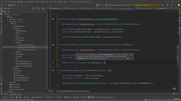Push commits with green arrow icon
181x101 pixels.
pyautogui.click(x=21, y=5)
